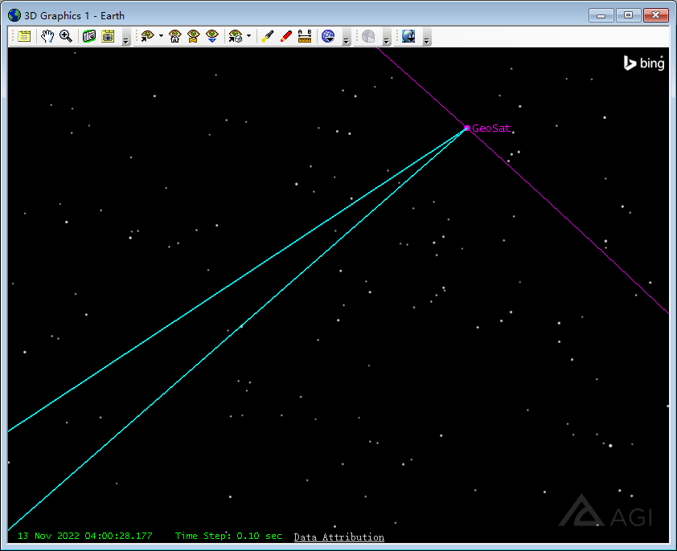Screen dimensions: 677x551
Task: Open toolbar options after snap properties icon
Action: [x=125, y=39]
